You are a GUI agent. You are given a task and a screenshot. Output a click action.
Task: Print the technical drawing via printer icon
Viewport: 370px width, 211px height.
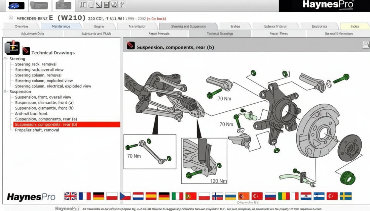[366, 45]
